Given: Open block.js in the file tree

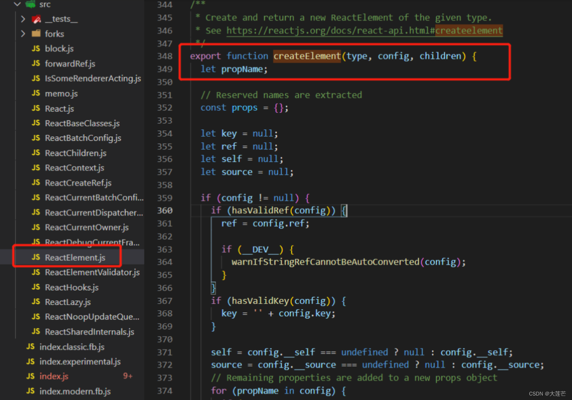Looking at the screenshot, I should (59, 48).
